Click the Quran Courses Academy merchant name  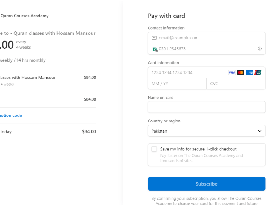pos(24,16)
